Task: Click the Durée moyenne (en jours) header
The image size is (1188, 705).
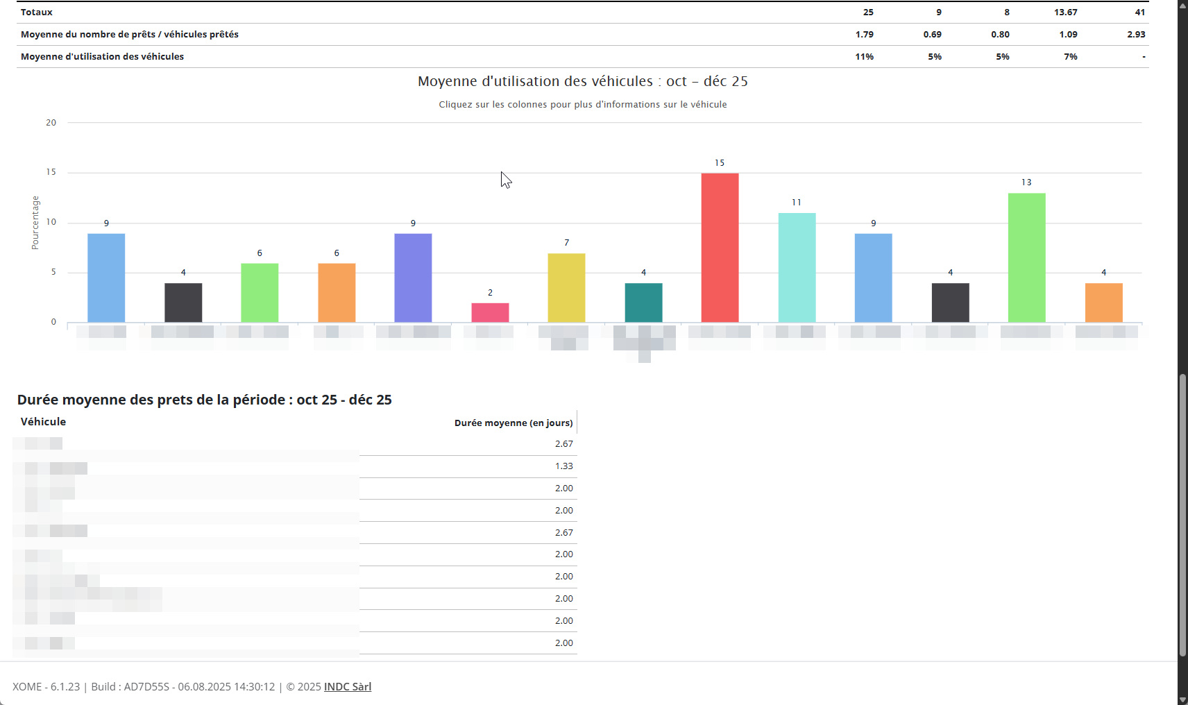Action: pyautogui.click(x=514, y=423)
